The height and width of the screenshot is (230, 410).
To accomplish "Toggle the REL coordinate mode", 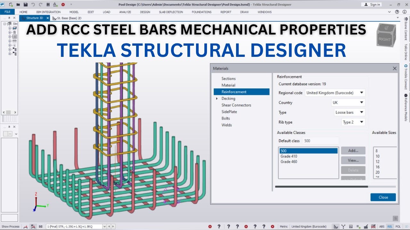I will coord(390,226).
